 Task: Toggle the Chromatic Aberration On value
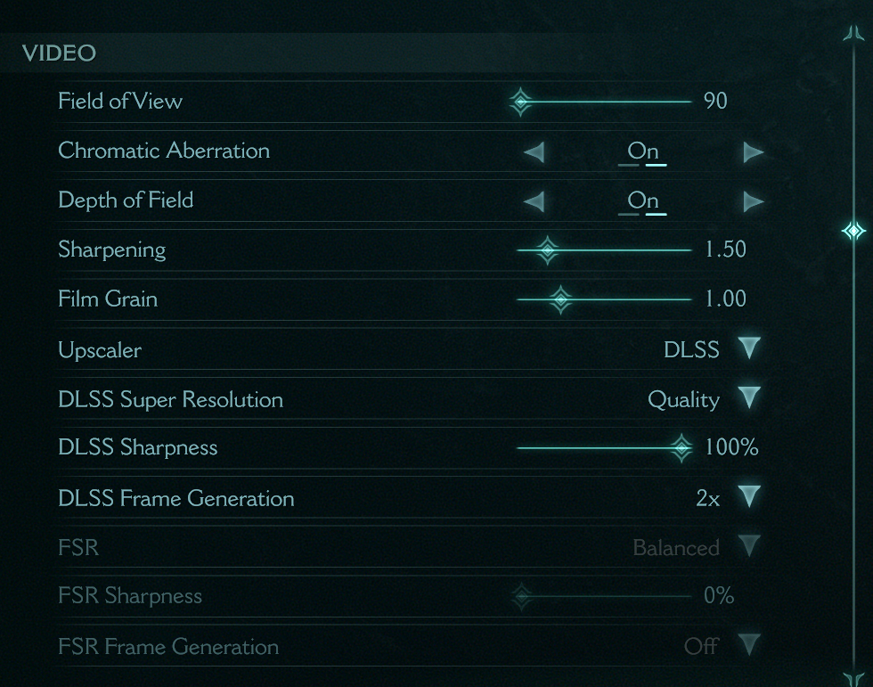(642, 151)
